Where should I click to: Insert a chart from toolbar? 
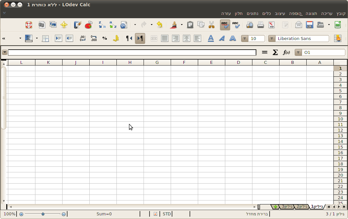click(x=88, y=25)
